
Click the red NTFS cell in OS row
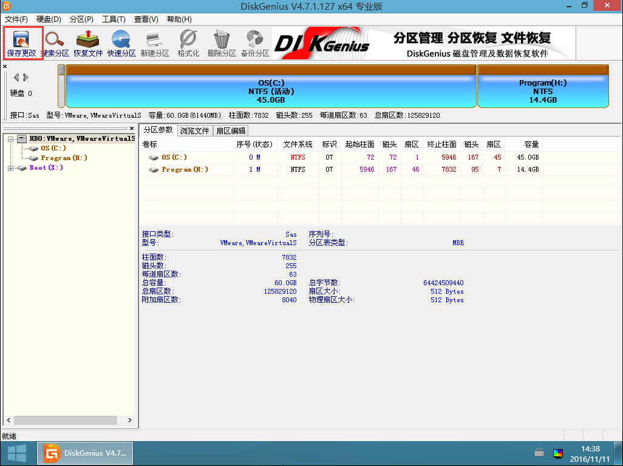[298, 158]
